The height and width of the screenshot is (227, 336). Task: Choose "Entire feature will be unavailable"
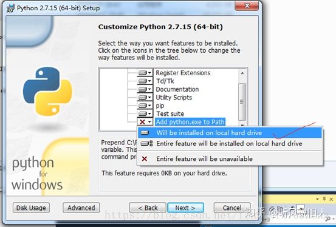click(230, 158)
